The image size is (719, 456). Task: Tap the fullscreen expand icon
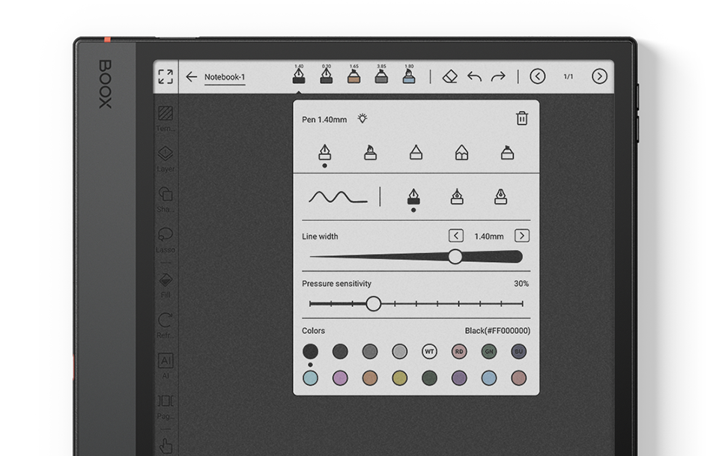tap(166, 76)
